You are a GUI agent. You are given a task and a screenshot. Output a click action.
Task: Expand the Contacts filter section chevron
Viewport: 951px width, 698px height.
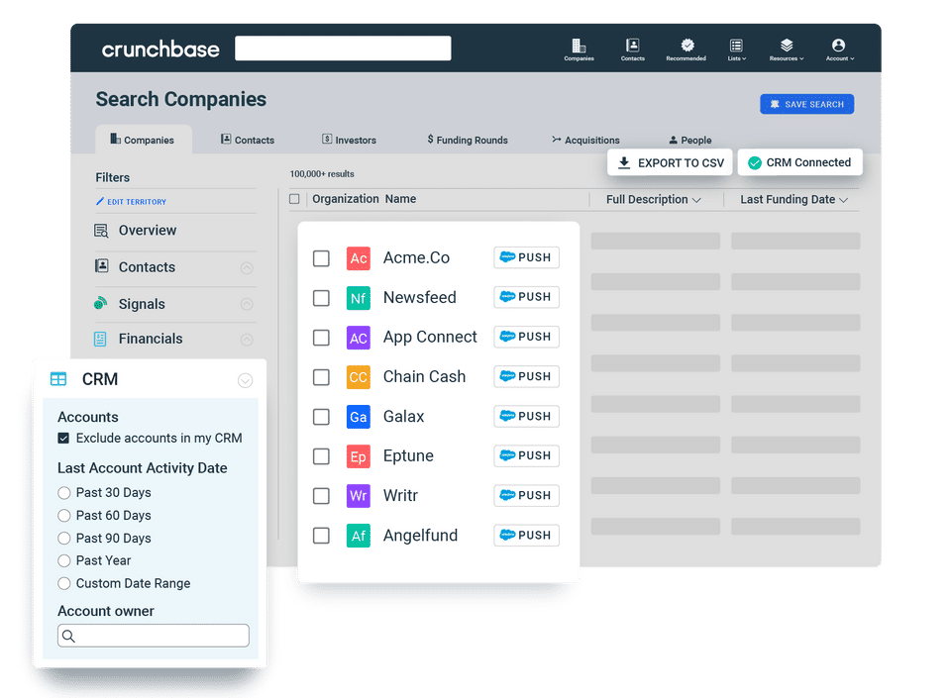[247, 267]
